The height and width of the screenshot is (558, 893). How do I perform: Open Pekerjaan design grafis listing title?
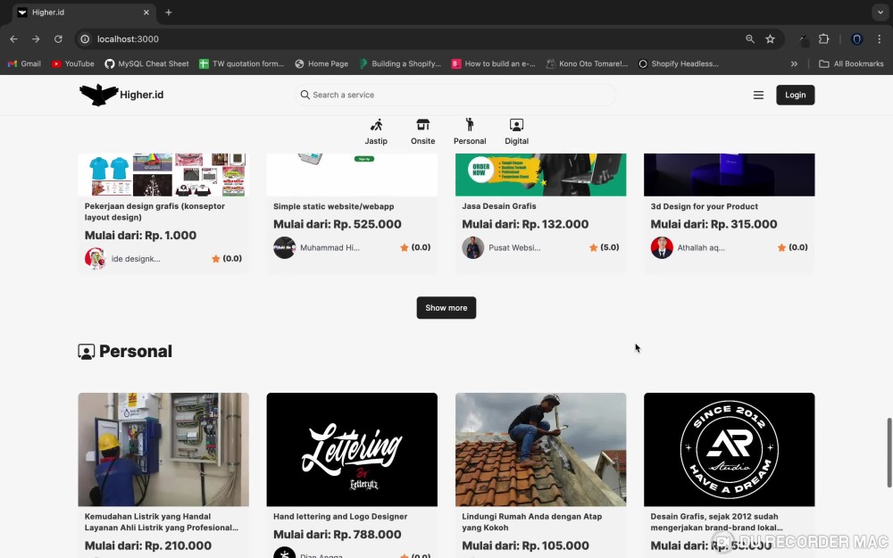154,212
